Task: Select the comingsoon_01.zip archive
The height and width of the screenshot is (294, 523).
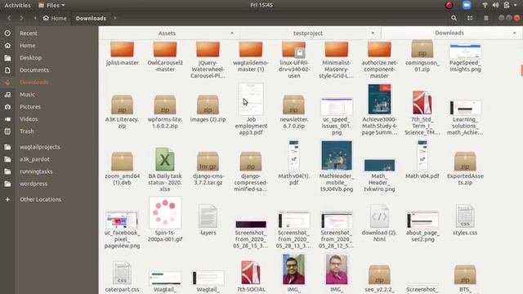Action: pos(422,56)
